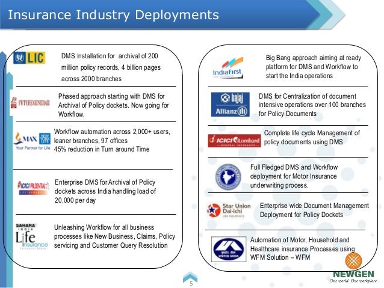Click the Sahara India Life Insurance logo
Viewport: 384px width, 288px height.
tap(32, 237)
